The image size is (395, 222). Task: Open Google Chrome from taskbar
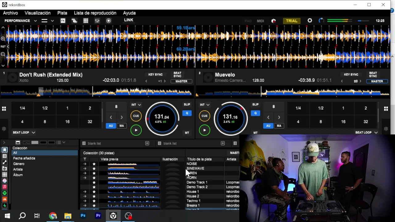click(53, 216)
